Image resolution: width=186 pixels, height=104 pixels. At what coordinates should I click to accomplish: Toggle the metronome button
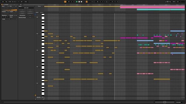(x=21, y=2)
